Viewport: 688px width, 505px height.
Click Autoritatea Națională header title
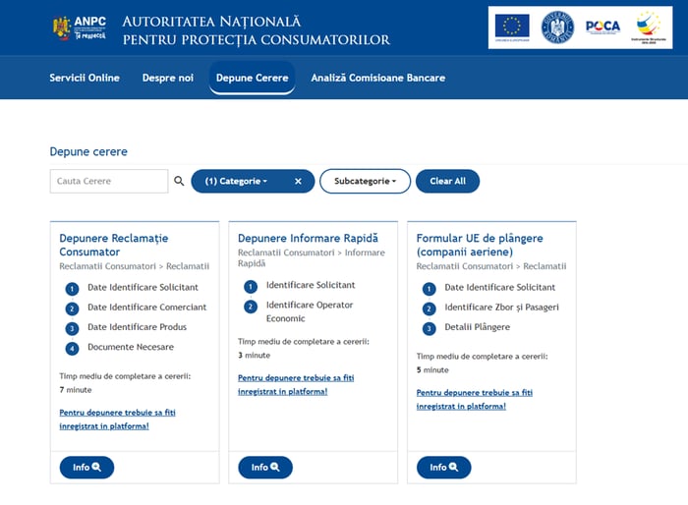[257, 30]
